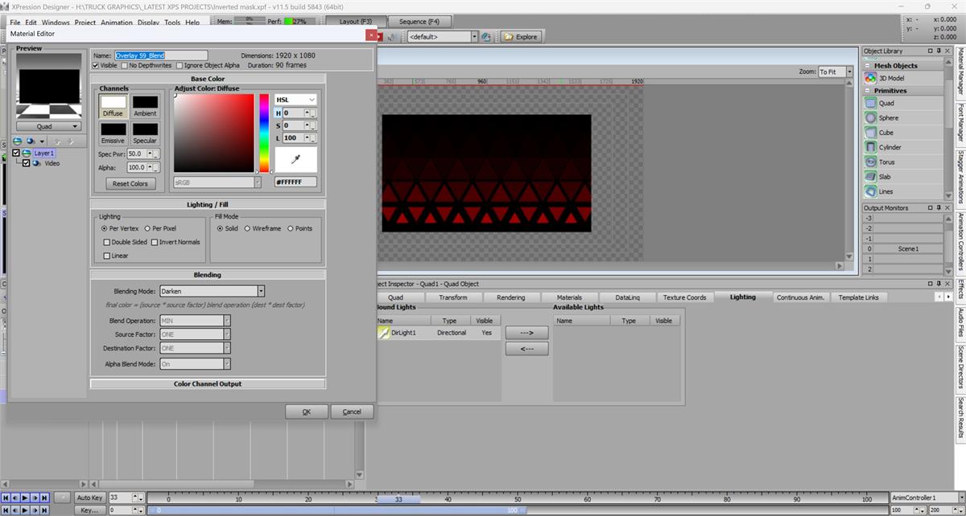The width and height of the screenshot is (966, 516).
Task: Select the Slab primitive icon
Action: coord(870,177)
